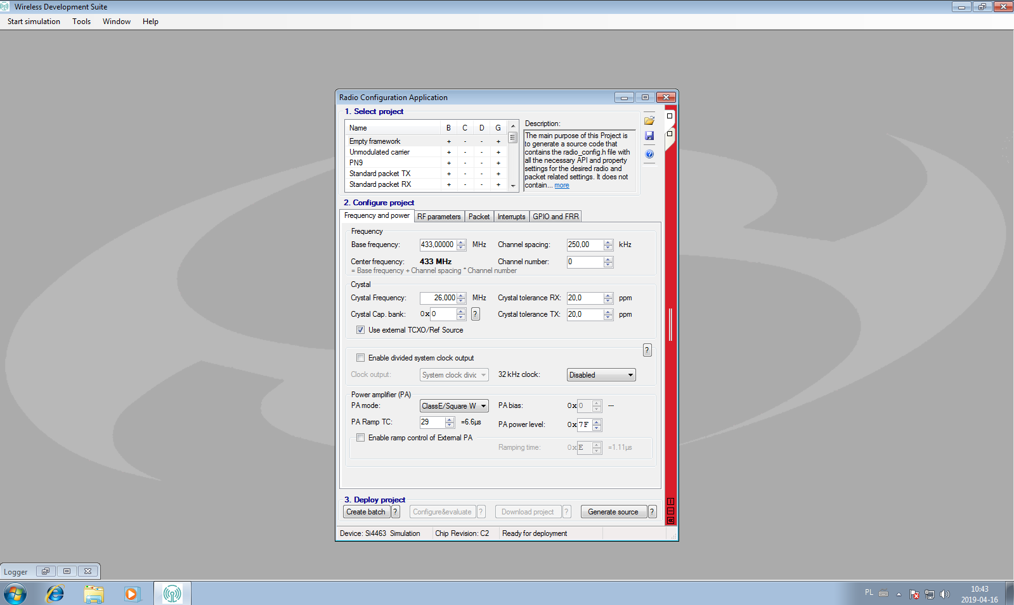Show hidden system tray icons

pyautogui.click(x=899, y=594)
